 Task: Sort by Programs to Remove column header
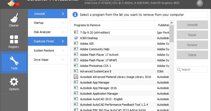coord(113,25)
